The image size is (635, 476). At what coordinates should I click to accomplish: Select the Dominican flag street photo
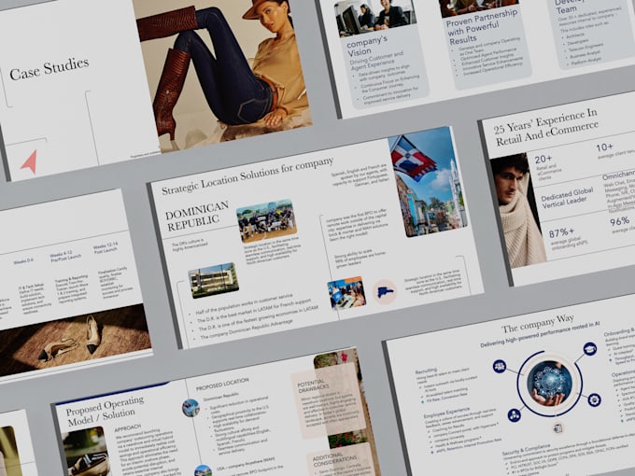tap(428, 182)
